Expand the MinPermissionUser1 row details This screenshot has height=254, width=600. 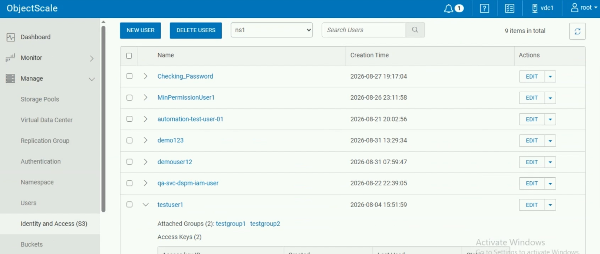145,98
